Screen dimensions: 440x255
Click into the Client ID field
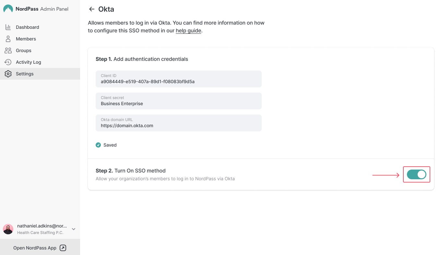pyautogui.click(x=178, y=79)
